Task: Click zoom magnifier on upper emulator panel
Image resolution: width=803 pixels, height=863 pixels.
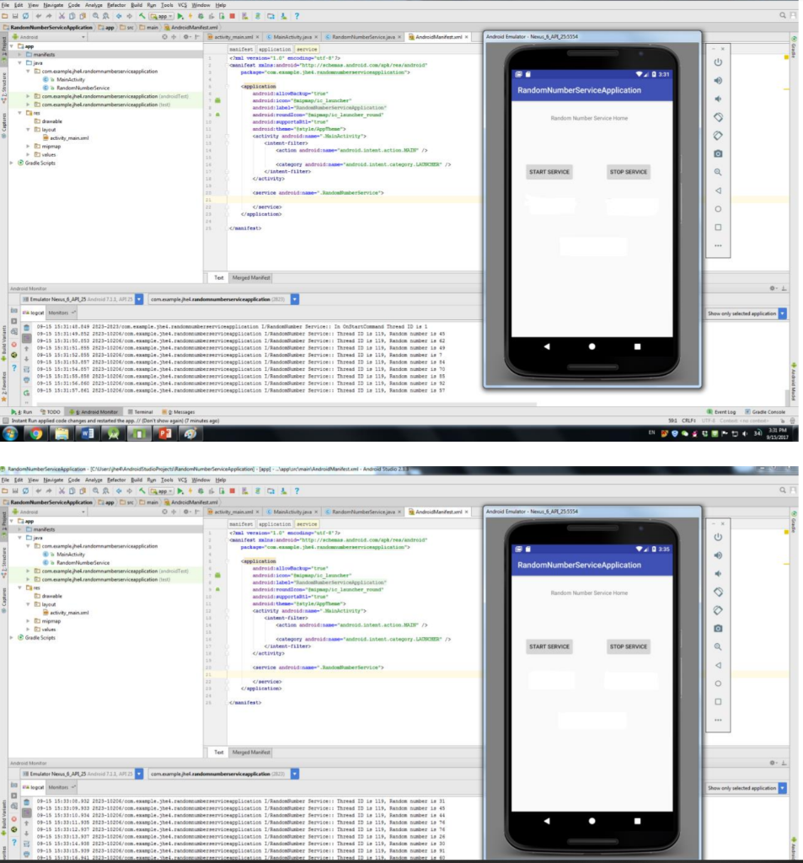Action: click(x=718, y=172)
